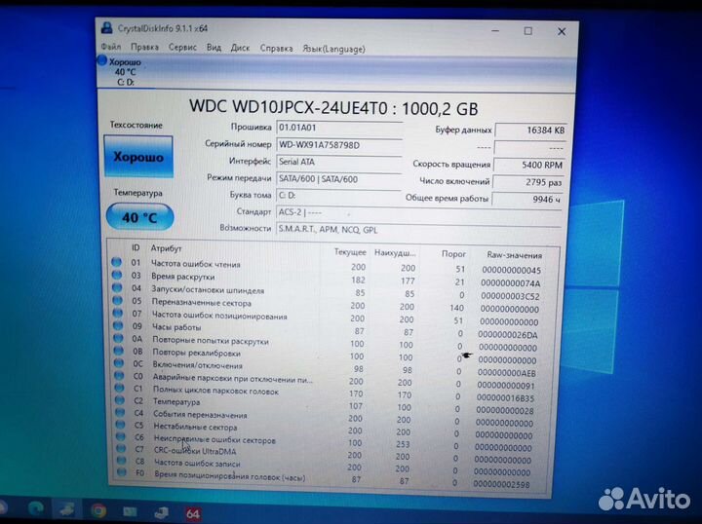Click raw value 000000003C52
Screen dimensions: 702x524
(x=510, y=296)
